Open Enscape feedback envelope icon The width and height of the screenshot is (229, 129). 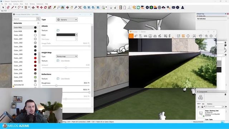(174, 7)
